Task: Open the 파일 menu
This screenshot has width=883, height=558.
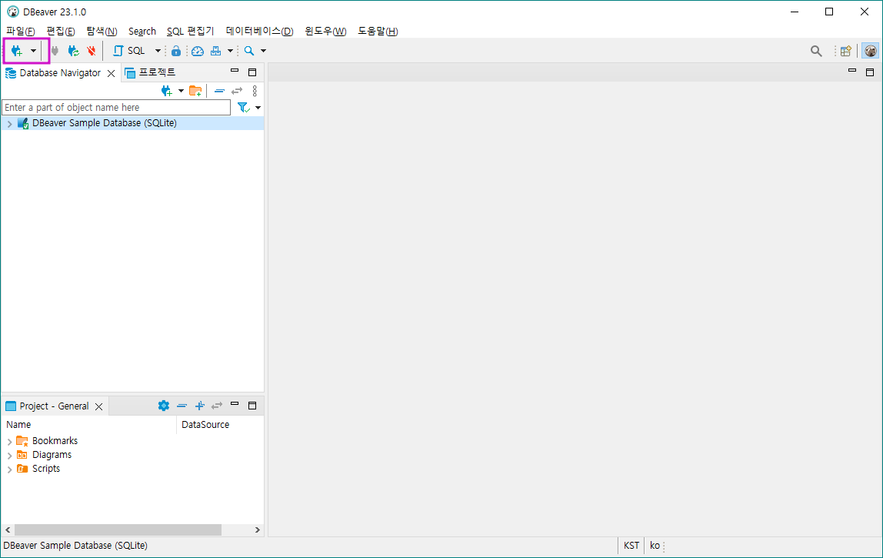Action: pyautogui.click(x=20, y=31)
